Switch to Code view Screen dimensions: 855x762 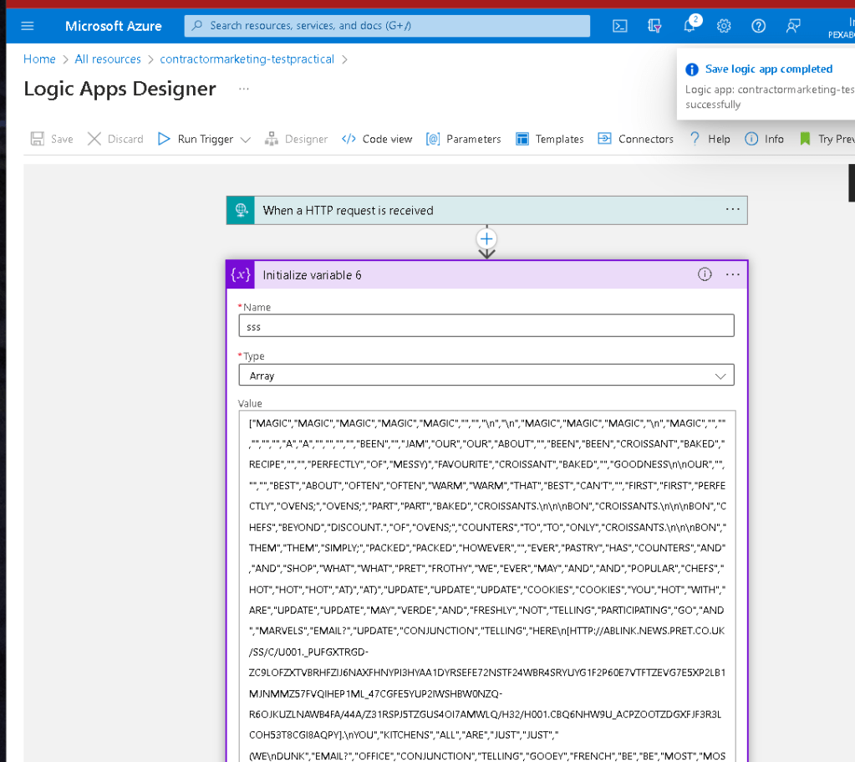point(377,139)
